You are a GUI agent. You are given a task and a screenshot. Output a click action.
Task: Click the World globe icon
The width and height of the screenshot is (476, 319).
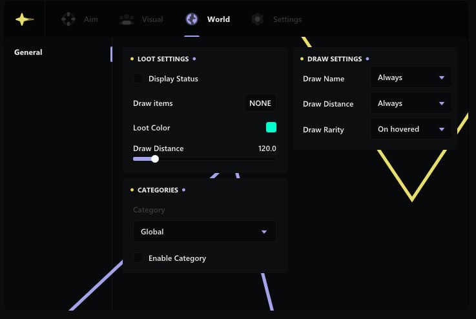tap(192, 19)
